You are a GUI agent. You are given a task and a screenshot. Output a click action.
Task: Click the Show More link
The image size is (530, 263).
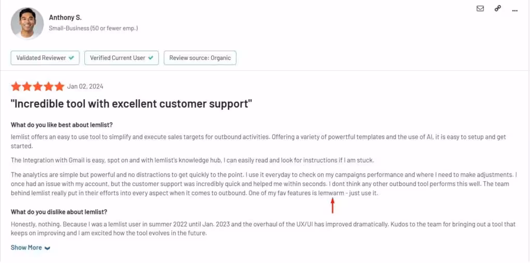[26, 247]
